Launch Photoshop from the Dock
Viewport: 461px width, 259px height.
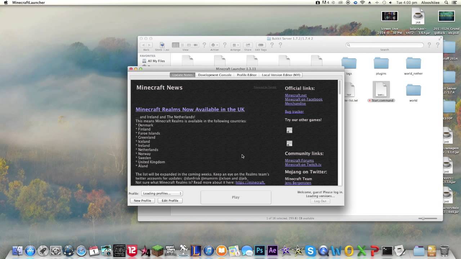tap(260, 251)
